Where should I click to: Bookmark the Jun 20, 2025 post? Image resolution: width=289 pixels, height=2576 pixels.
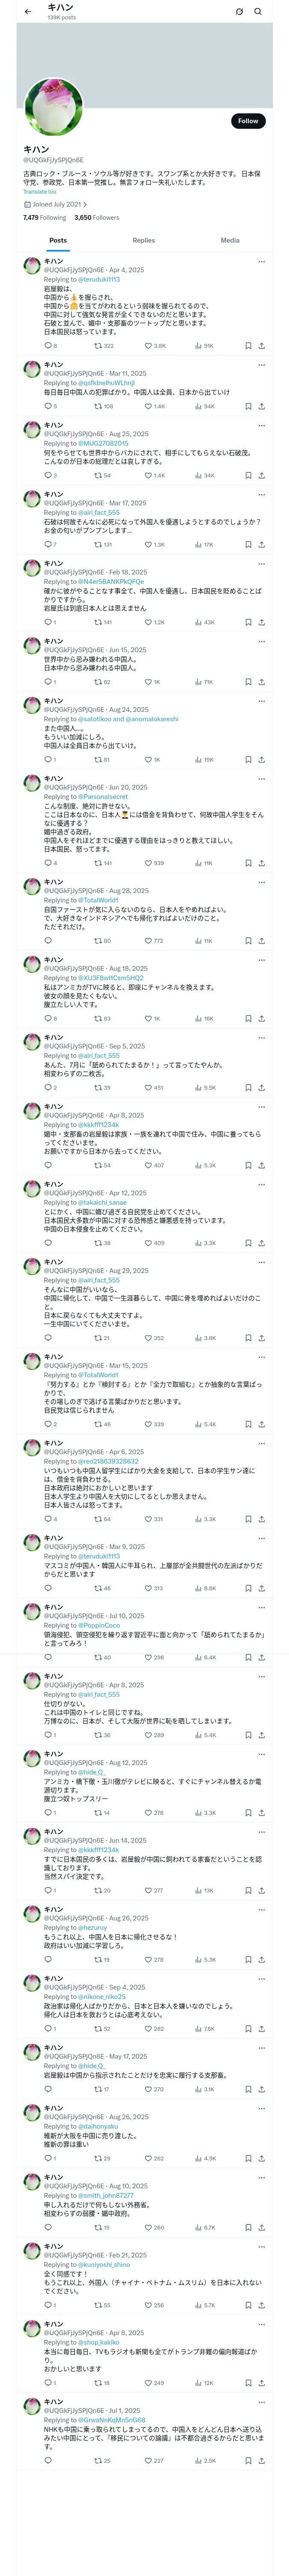click(x=248, y=863)
